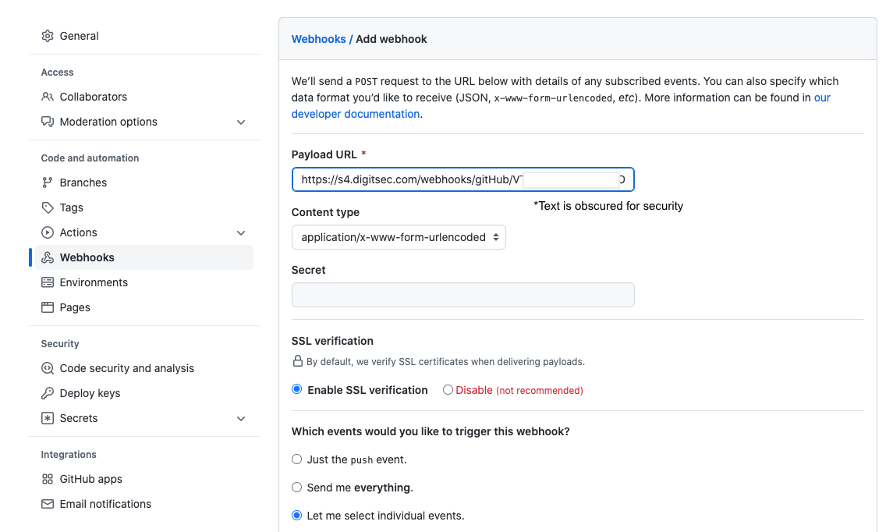Open the developer documentation link
The width and height of the screenshot is (893, 532).
click(x=356, y=114)
